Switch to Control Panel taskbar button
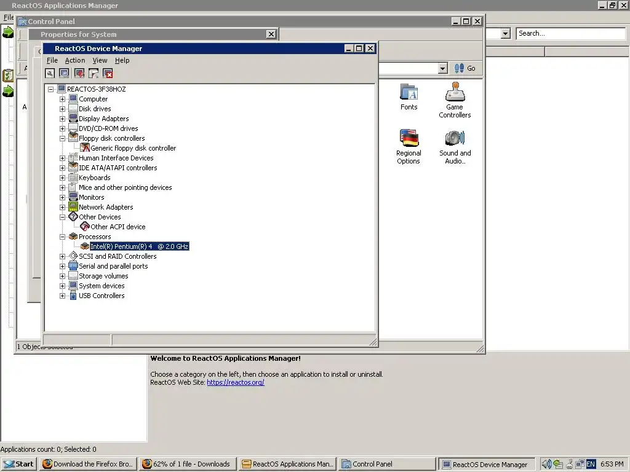The width and height of the screenshot is (630, 472). (388, 464)
